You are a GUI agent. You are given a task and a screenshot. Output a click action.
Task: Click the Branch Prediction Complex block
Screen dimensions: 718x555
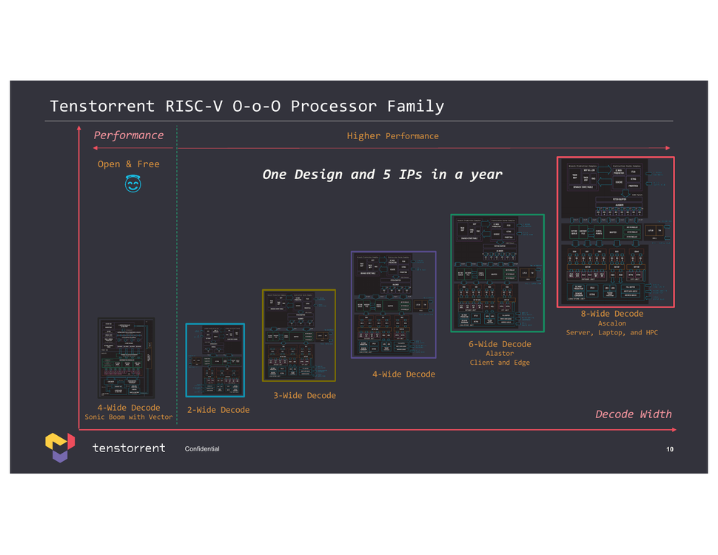[582, 178]
